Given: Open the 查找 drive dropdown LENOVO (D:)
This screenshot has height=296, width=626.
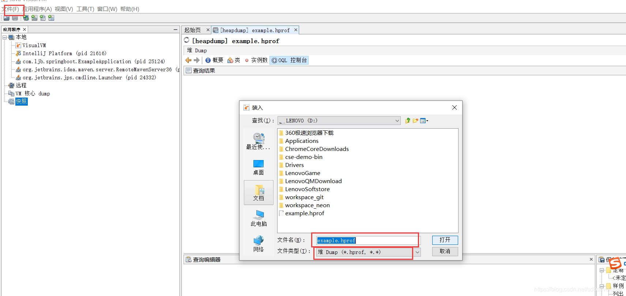Looking at the screenshot, I should coord(339,121).
